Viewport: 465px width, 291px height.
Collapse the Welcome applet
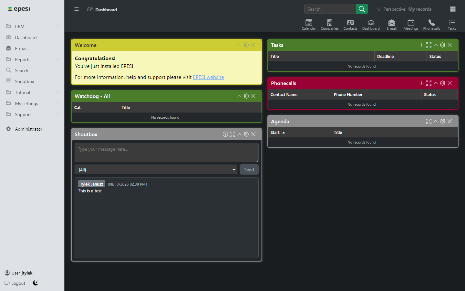click(239, 45)
